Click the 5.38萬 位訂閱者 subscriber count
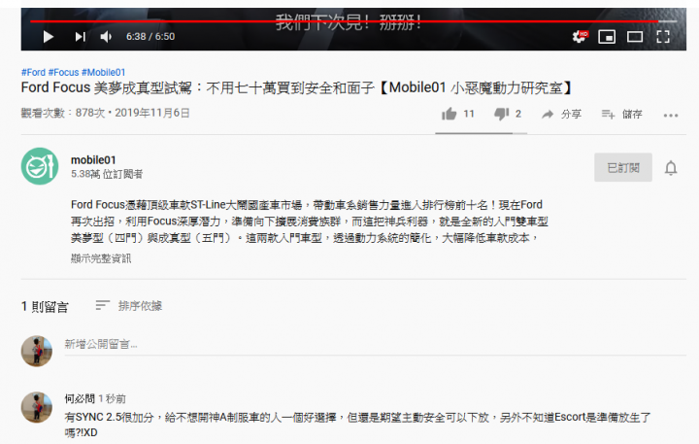The image size is (699, 444). click(x=107, y=174)
